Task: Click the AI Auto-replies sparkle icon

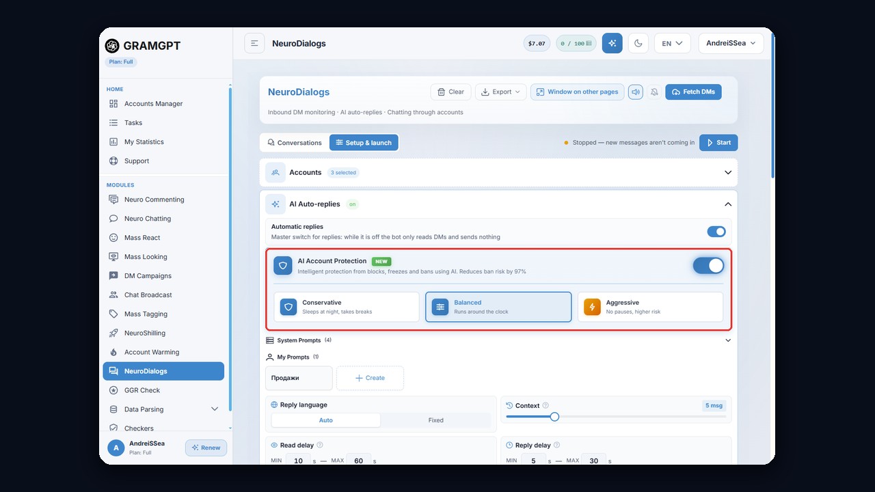Action: [x=275, y=204]
